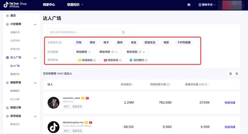Switch to list view layout icon
This screenshot has height=134, width=248.
(x=237, y=74)
